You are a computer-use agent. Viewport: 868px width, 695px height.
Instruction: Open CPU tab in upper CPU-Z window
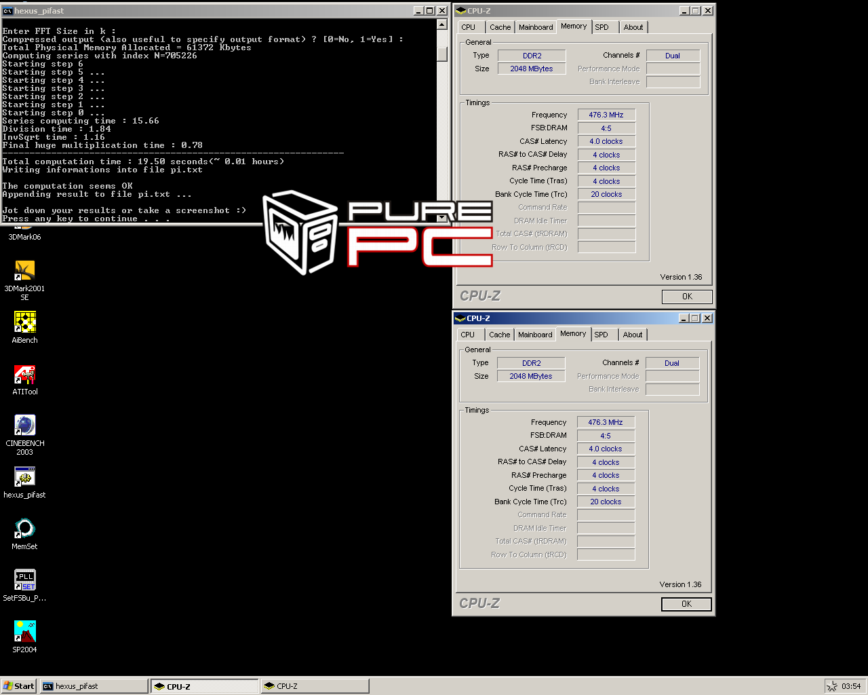(469, 27)
